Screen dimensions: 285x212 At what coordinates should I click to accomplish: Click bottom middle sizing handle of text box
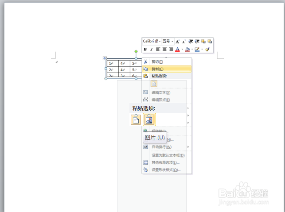pyautogui.click(x=136, y=79)
